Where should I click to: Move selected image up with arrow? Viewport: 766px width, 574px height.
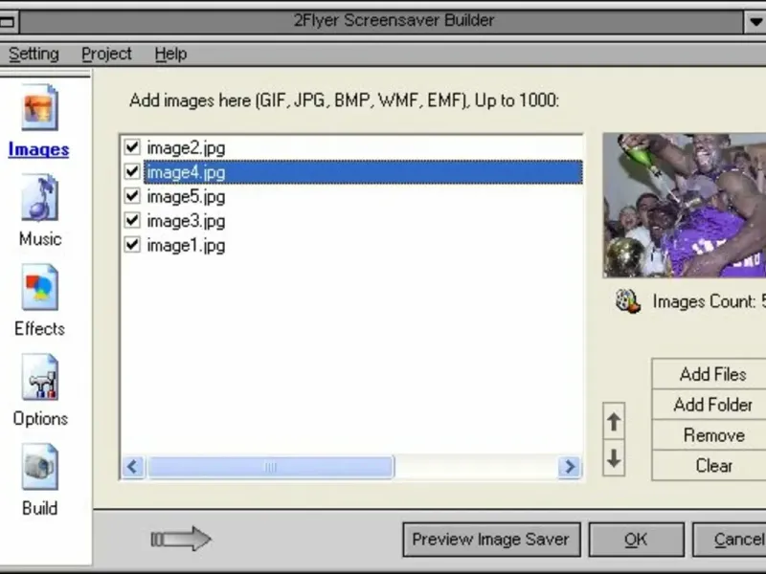614,421
